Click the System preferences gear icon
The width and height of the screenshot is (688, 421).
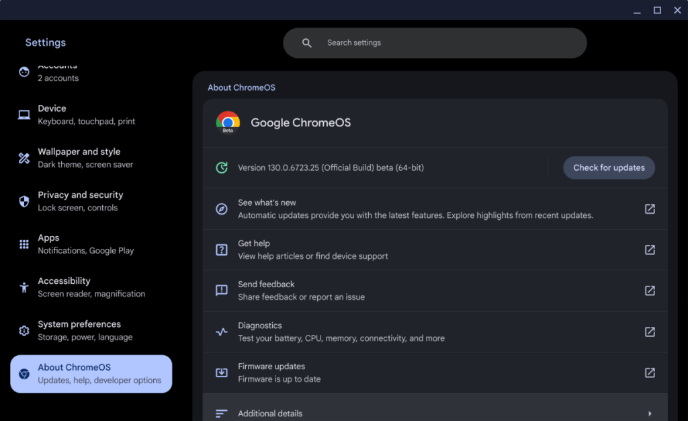click(24, 330)
